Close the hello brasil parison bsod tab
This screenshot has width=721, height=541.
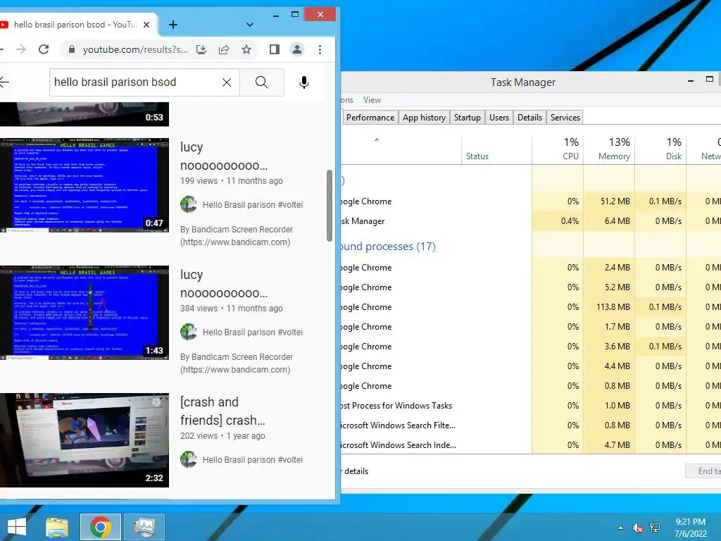tap(146, 25)
